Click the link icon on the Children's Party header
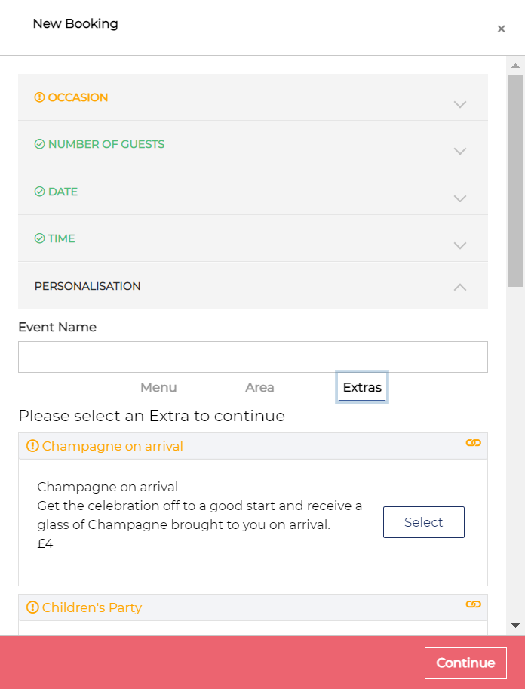The image size is (525, 689). [473, 604]
